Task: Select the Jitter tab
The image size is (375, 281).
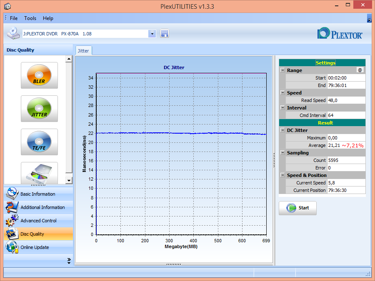Action: coord(83,51)
